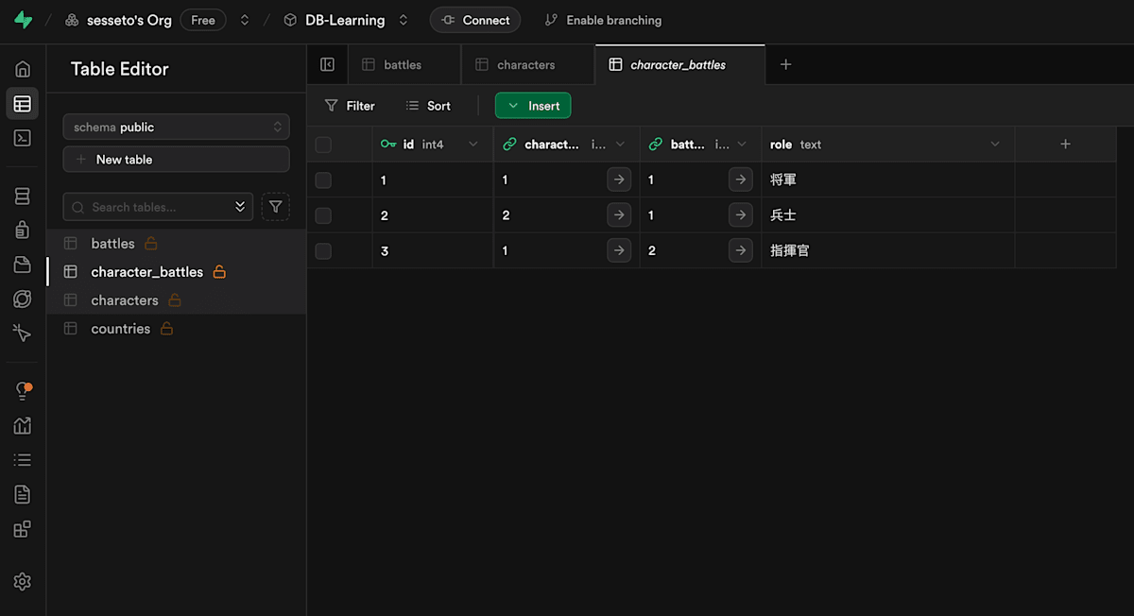Open the Reports chart icon

coord(23,426)
